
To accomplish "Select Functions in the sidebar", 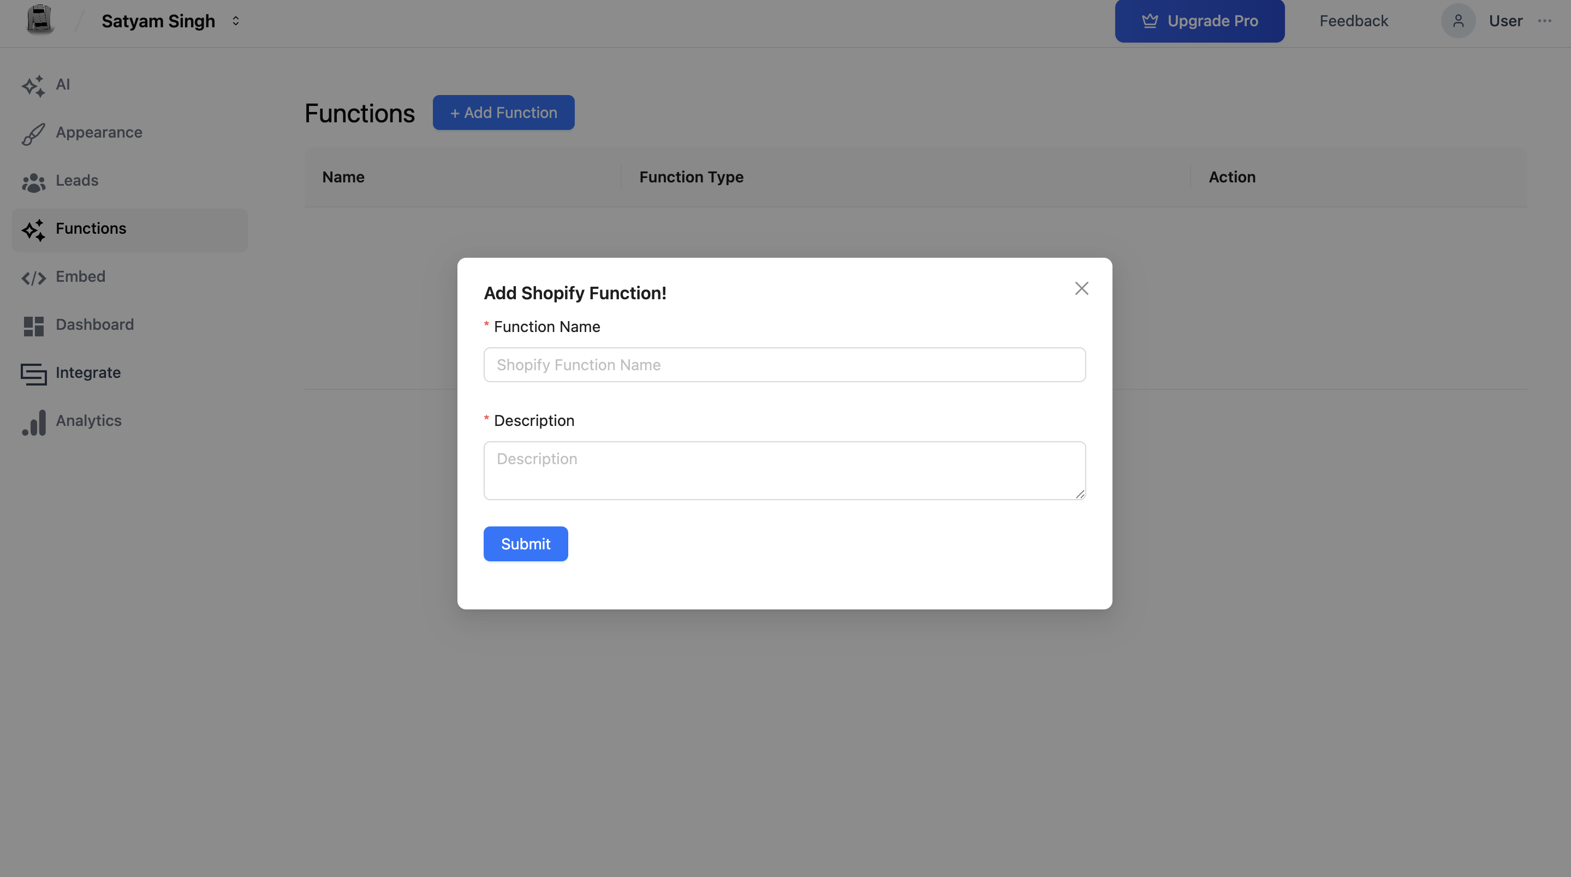I will point(129,229).
